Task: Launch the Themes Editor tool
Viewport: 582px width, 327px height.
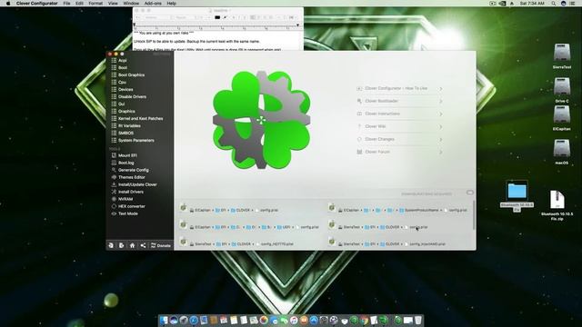Action: tap(131, 177)
